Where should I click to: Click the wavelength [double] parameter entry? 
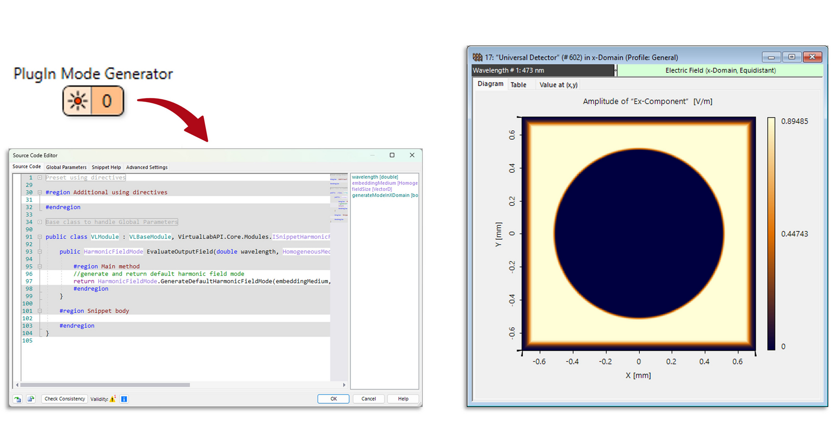[x=375, y=177]
